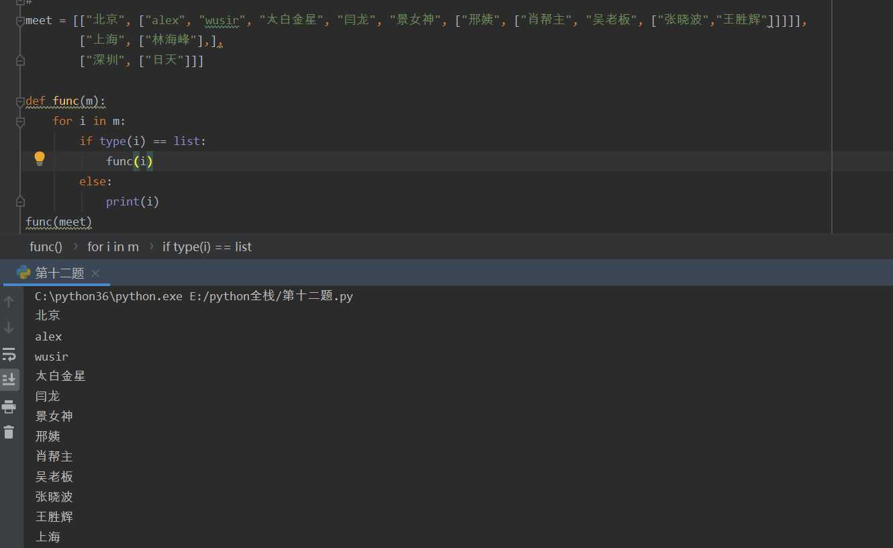The image size is (893, 548).
Task: Toggle the soft-wrap icon in the run panel
Action: [x=9, y=354]
